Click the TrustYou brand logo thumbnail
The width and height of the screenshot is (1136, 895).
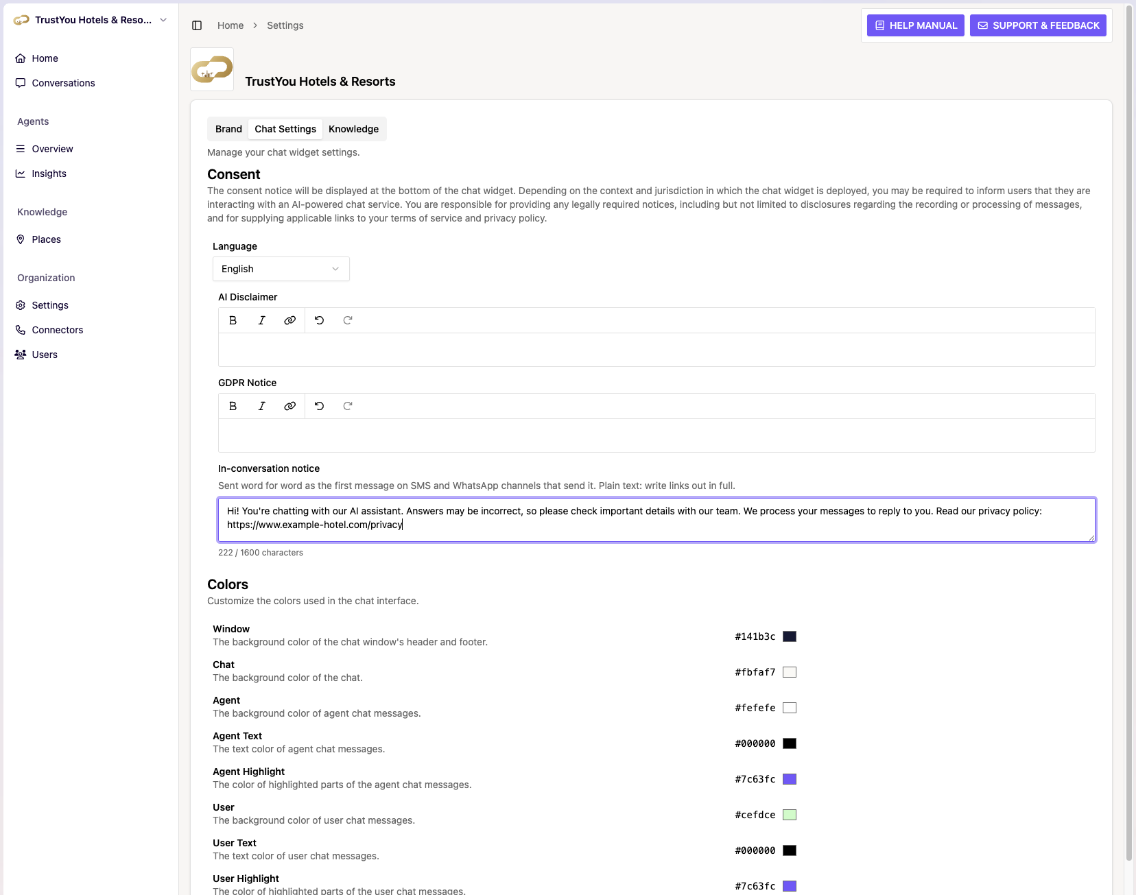(x=212, y=69)
